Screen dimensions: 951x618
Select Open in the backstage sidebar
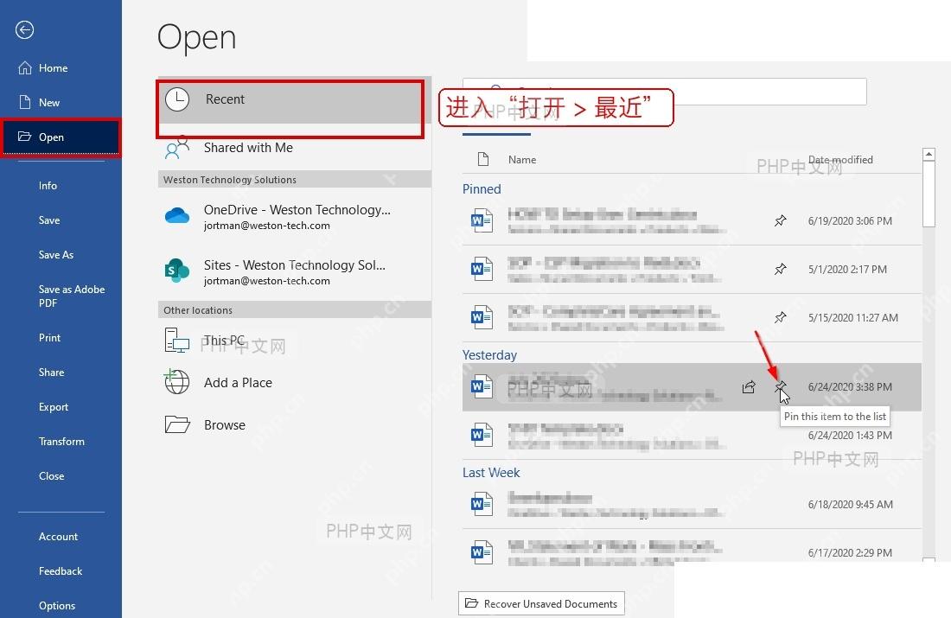tap(61, 137)
